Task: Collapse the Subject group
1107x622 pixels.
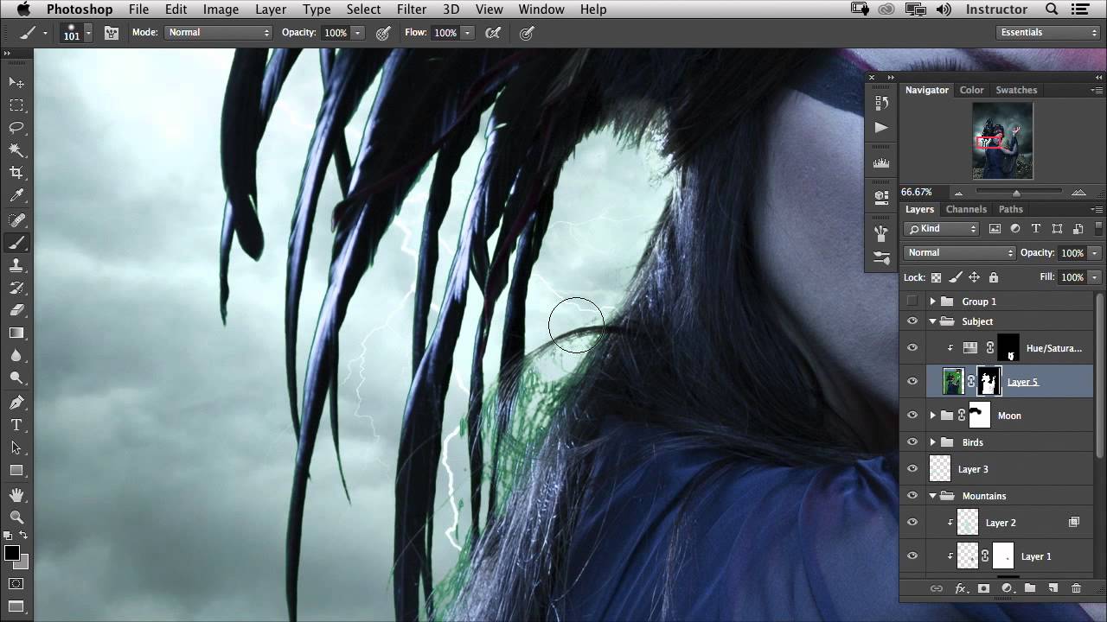Action: tap(932, 321)
